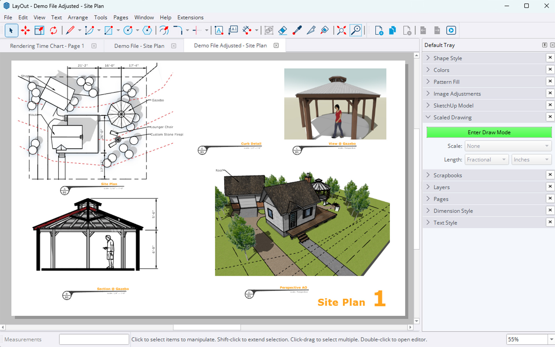Close the Colors panel with its X
This screenshot has width=555, height=347.
click(550, 69)
